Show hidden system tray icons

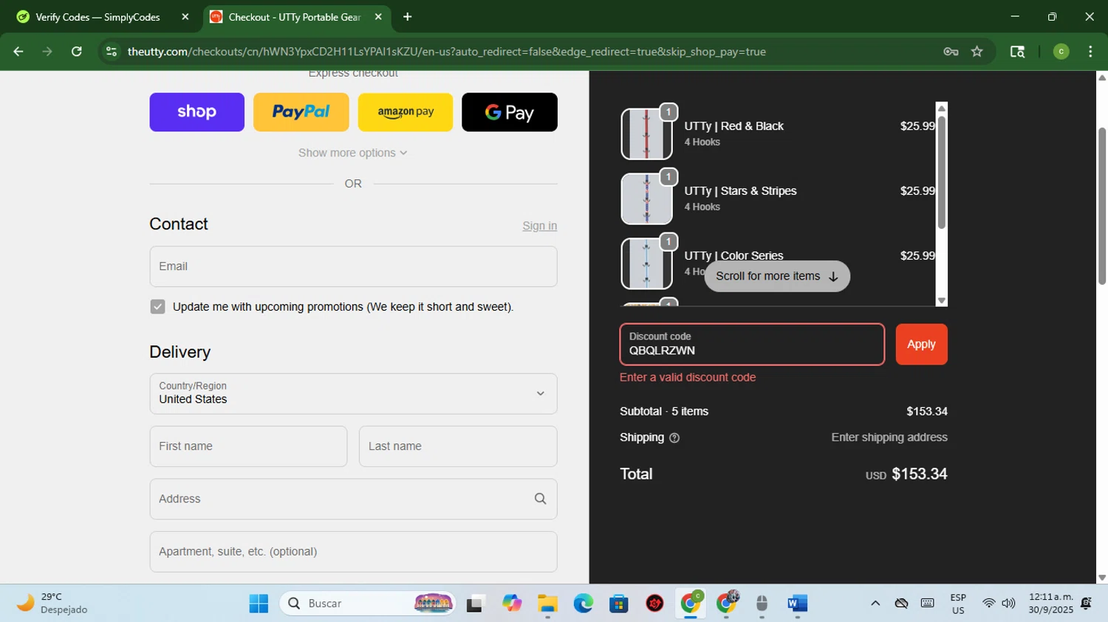[x=875, y=604]
